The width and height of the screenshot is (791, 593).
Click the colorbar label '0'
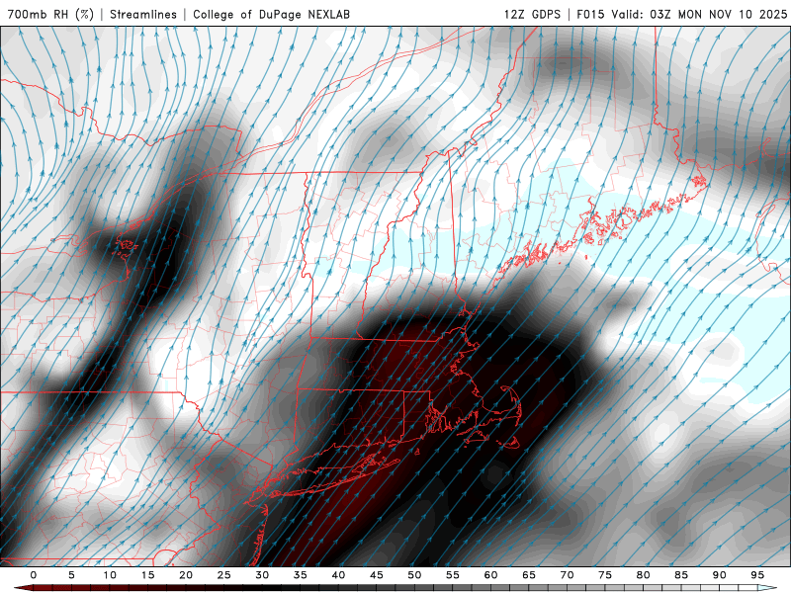(34, 575)
